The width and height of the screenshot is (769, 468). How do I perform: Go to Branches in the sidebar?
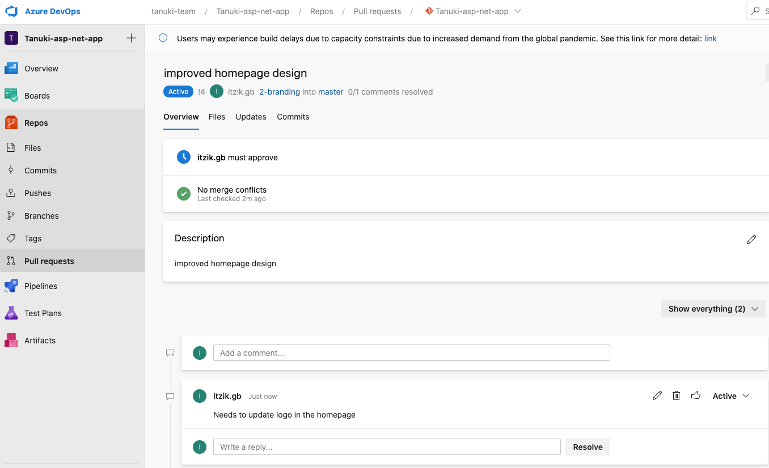43,215
